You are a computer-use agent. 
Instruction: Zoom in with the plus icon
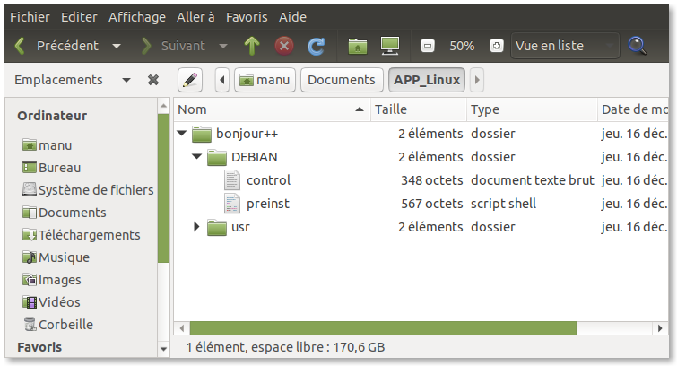(497, 46)
